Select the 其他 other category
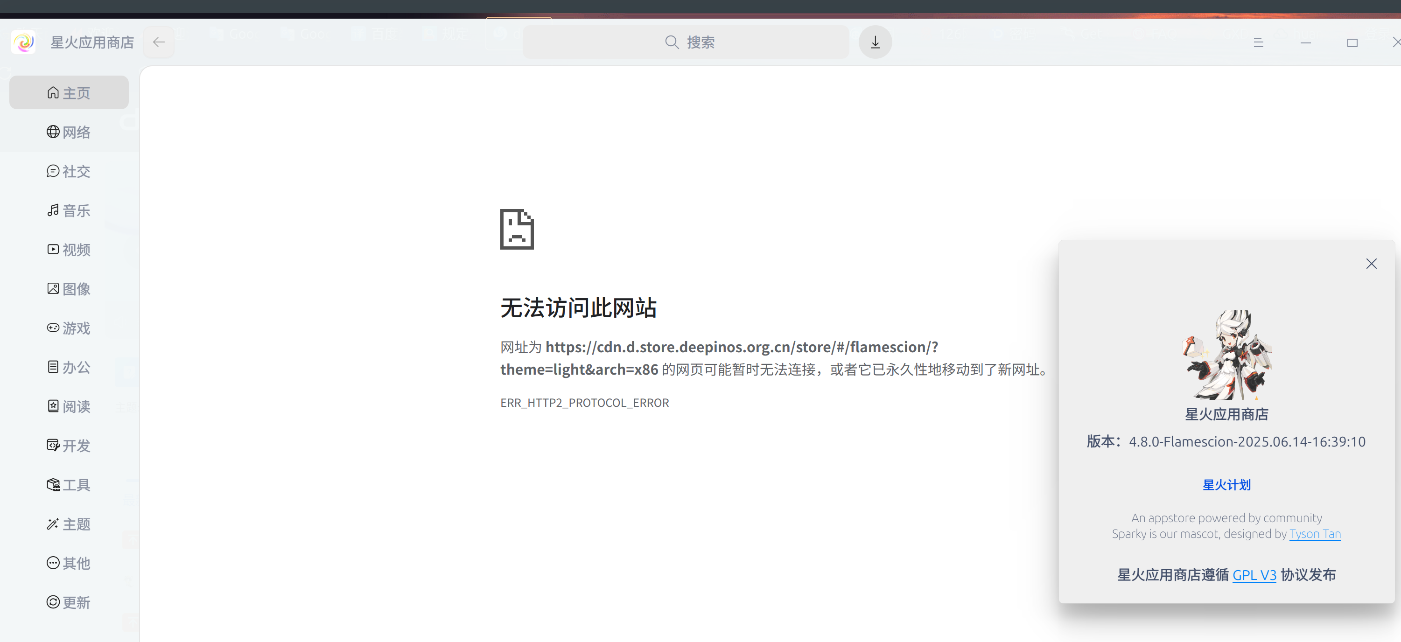The height and width of the screenshot is (642, 1401). (x=69, y=563)
